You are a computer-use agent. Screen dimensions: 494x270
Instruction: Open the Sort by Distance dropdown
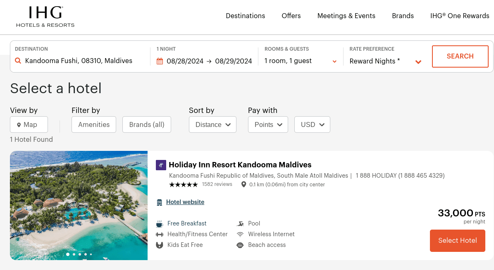coord(212,124)
